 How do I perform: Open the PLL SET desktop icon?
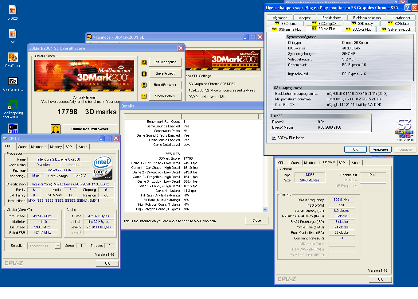[x=13, y=128]
